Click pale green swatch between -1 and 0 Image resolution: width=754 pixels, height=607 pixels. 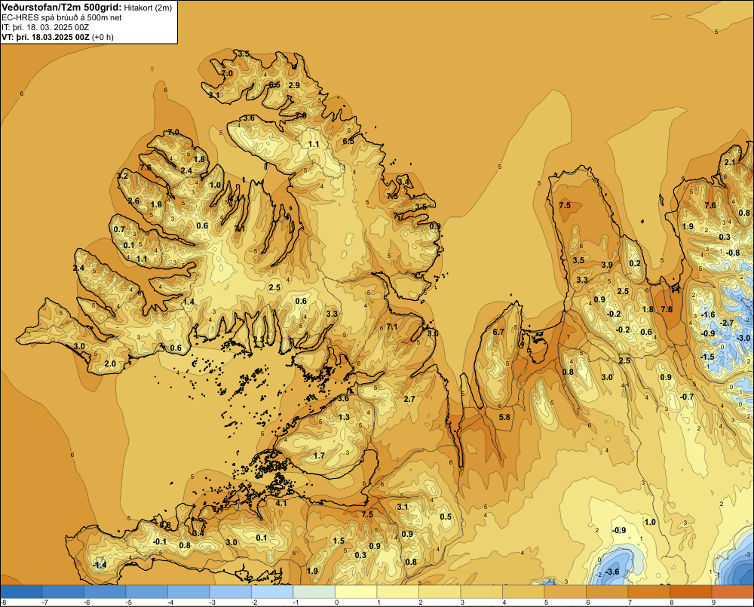(x=314, y=592)
